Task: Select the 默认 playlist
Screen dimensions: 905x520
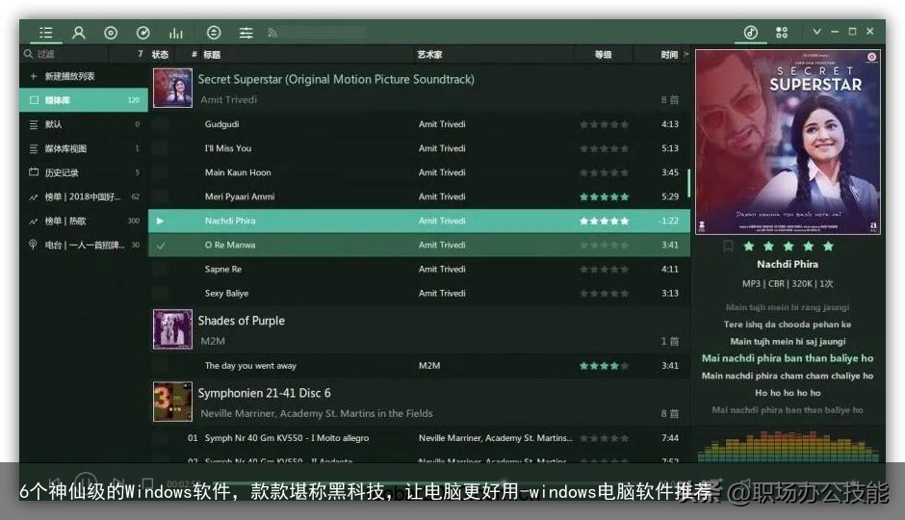Action: [x=84, y=124]
